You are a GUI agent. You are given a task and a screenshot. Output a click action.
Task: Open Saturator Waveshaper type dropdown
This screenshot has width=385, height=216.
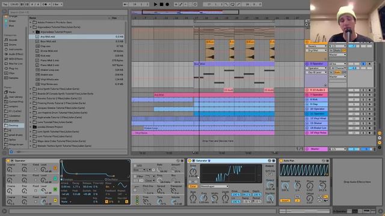215,187
